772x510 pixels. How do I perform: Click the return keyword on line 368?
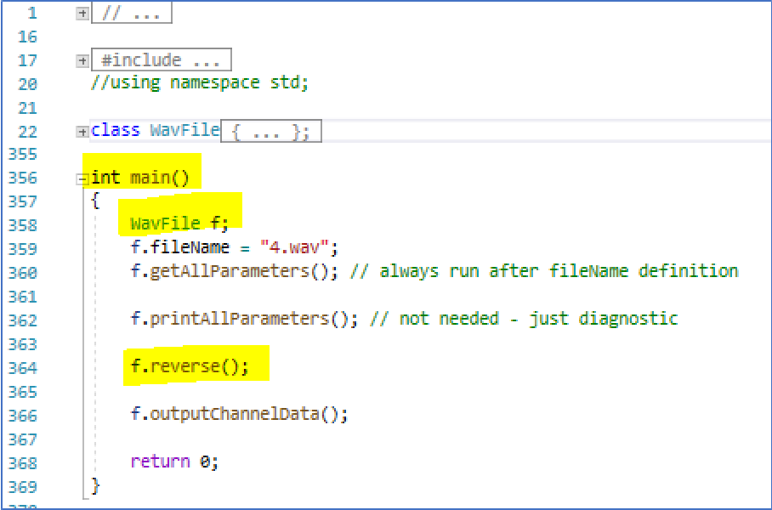tap(160, 462)
